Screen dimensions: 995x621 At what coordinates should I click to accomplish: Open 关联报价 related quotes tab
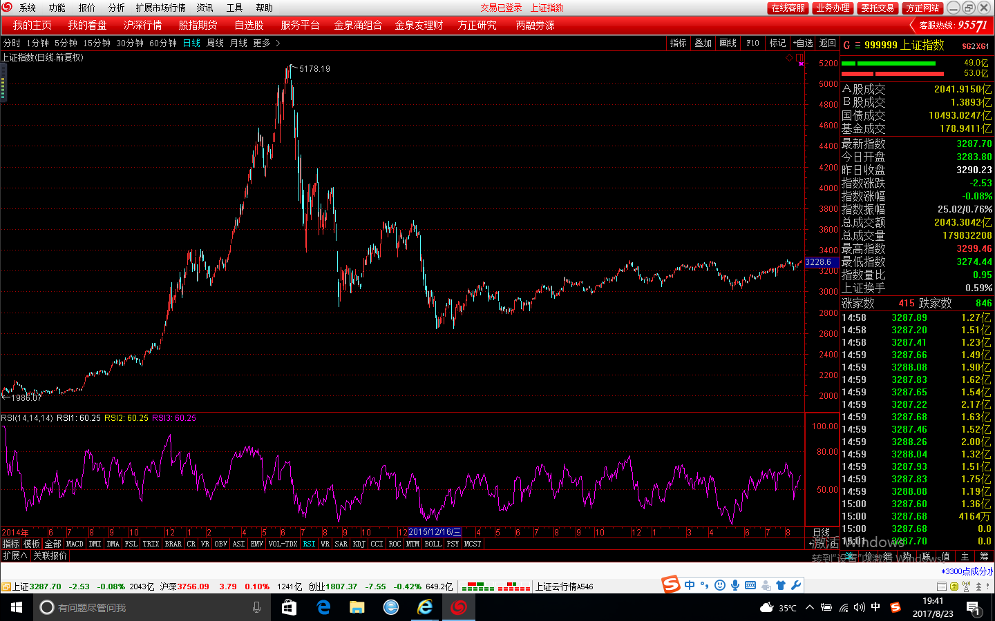pos(50,555)
